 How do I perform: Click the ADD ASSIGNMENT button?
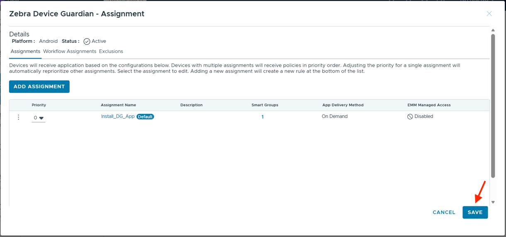point(39,86)
